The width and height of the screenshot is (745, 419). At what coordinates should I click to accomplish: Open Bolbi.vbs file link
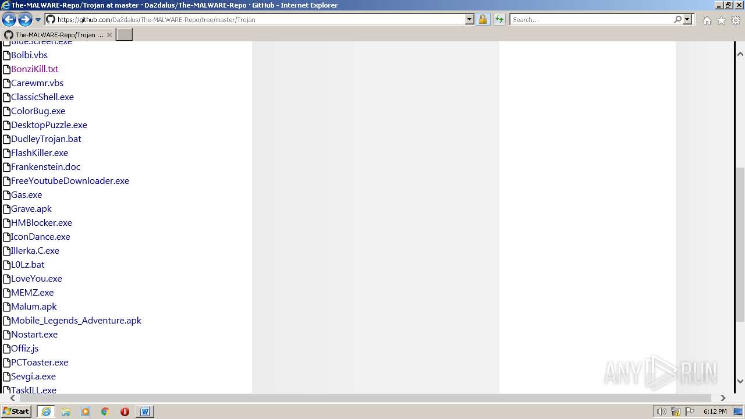(x=29, y=55)
